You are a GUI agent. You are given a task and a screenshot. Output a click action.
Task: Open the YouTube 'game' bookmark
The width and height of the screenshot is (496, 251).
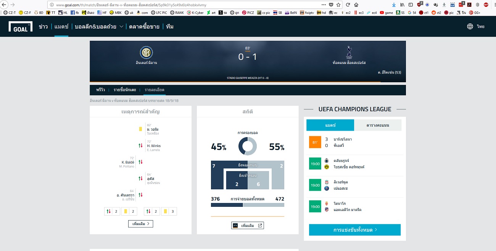[386, 13]
